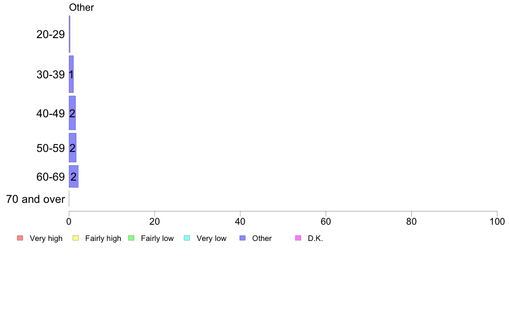Click the Other chart title
Viewport: 509px width, 315px height.
[81, 7]
